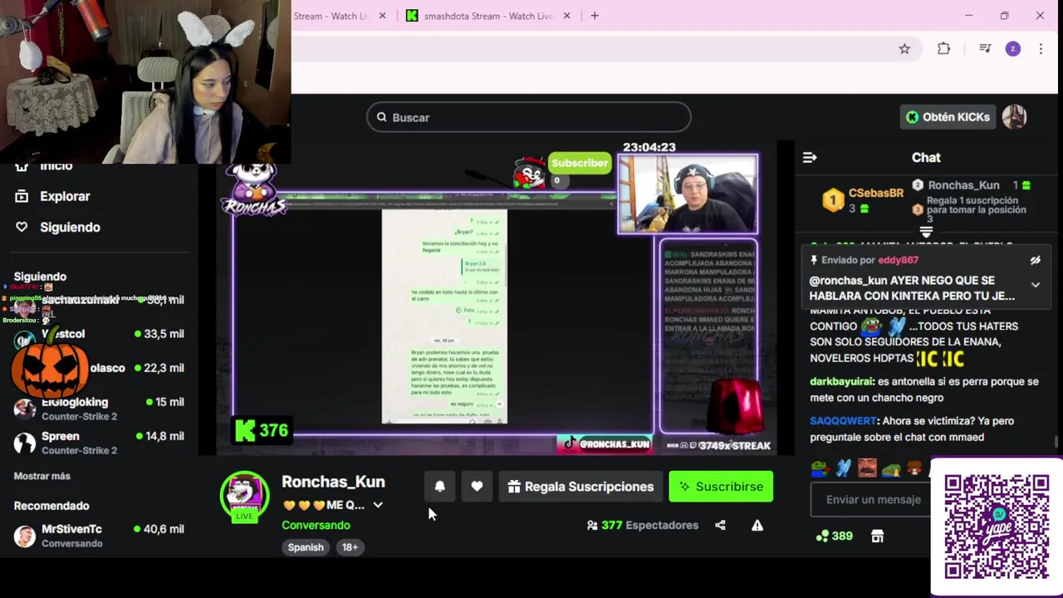Click SAQQQWERT username in chat
The width and height of the screenshot is (1063, 598).
843,421
